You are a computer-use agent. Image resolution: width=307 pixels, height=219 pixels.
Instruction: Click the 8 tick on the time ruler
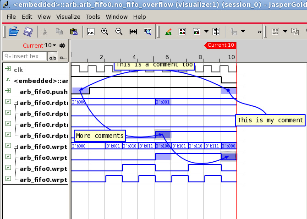click(x=200, y=57)
